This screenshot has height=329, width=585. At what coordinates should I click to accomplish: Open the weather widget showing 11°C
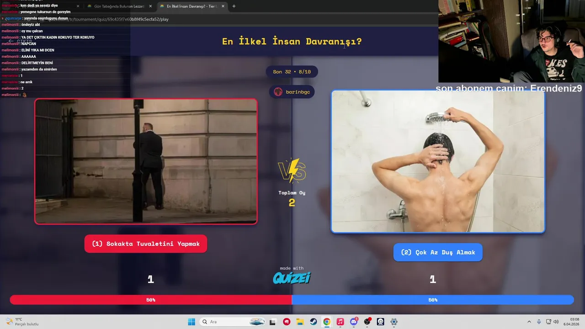(22, 322)
